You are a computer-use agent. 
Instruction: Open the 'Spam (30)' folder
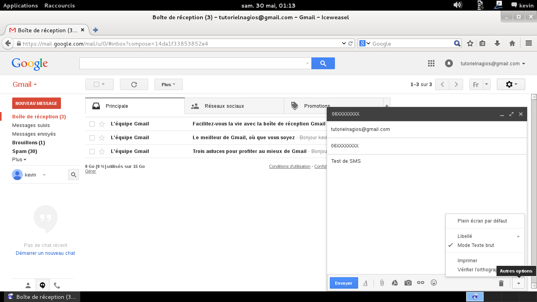coord(25,151)
